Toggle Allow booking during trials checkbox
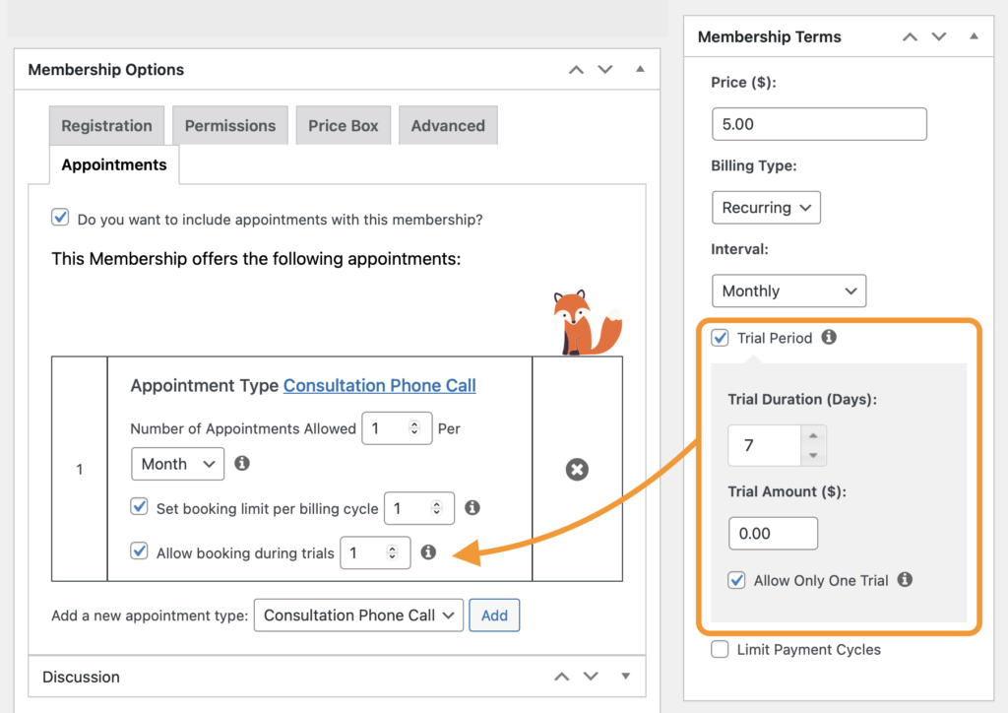The height and width of the screenshot is (713, 1008). tap(140, 551)
